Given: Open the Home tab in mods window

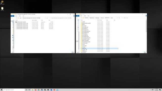Looking at the screenshot, I should coord(81,16).
